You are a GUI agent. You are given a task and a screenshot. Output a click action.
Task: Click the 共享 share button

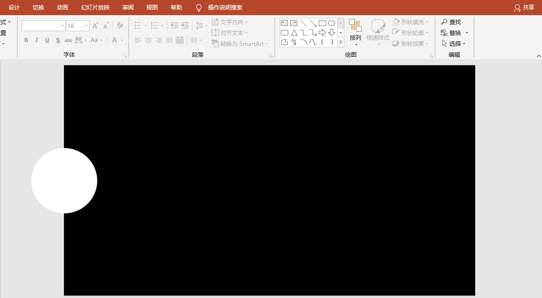524,8
